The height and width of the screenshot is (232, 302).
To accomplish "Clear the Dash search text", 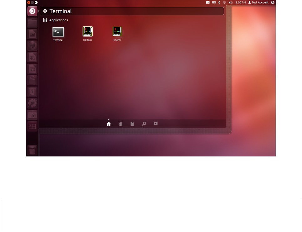I will pyautogui.click(x=45, y=11).
